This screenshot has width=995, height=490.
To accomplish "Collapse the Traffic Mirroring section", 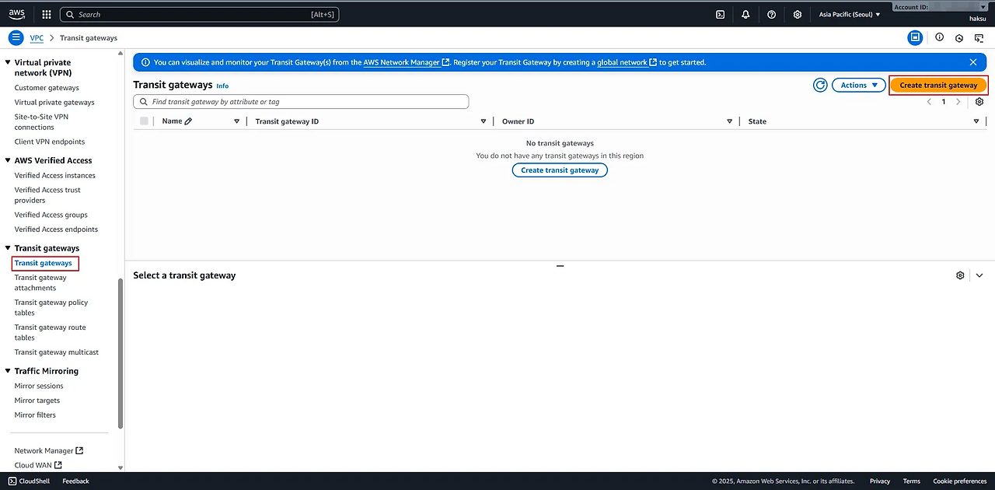I will [x=9, y=371].
